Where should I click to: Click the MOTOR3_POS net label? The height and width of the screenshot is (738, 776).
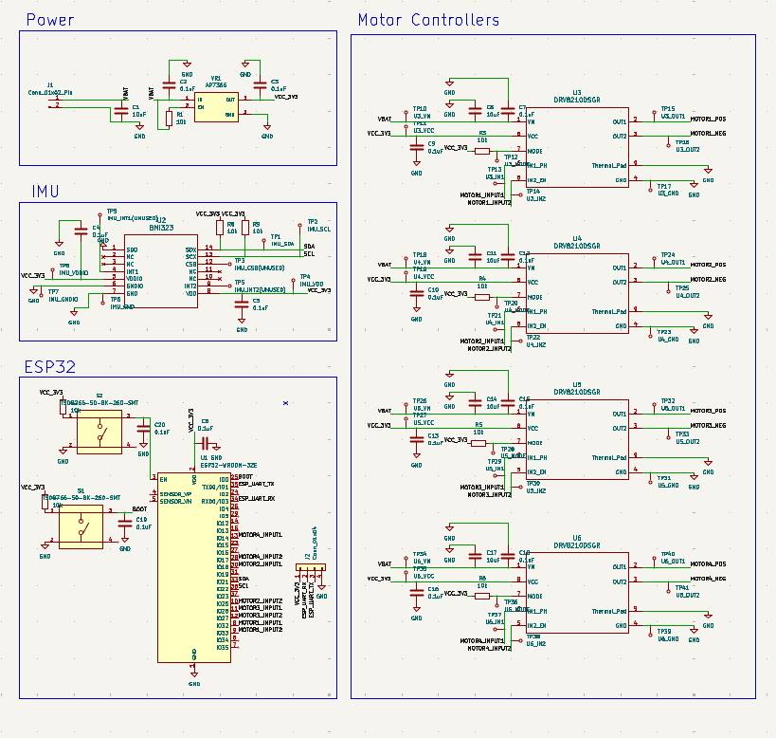[x=708, y=411]
